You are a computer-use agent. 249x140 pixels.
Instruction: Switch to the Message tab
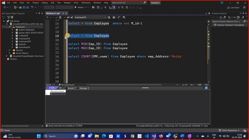[83, 88]
